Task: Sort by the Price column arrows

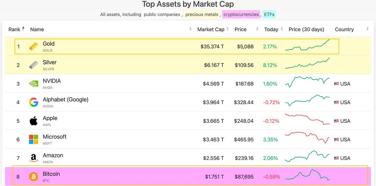Action: [x=257, y=29]
